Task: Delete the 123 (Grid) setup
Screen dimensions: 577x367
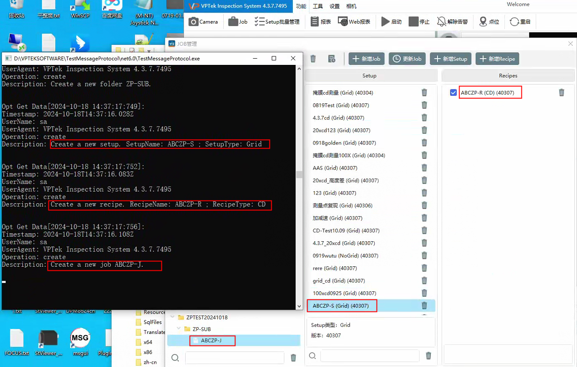Action: (x=424, y=193)
